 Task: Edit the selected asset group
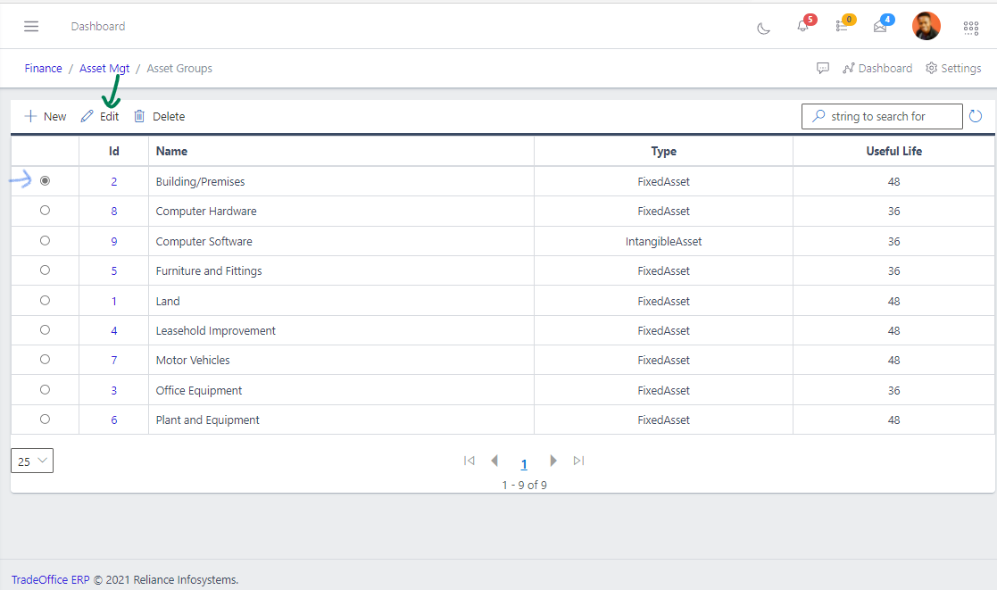[x=100, y=116]
